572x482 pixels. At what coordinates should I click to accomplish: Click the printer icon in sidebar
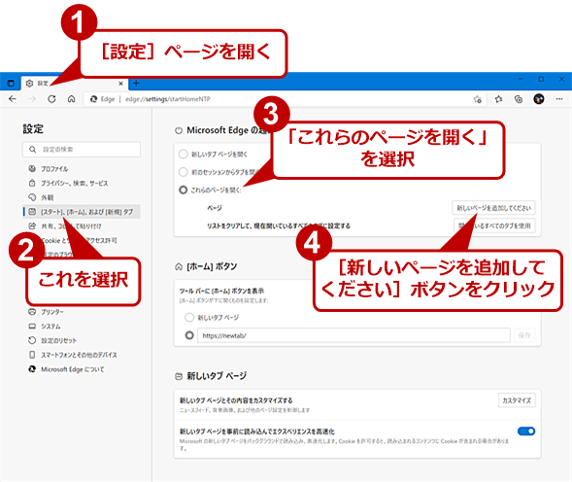click(x=32, y=312)
